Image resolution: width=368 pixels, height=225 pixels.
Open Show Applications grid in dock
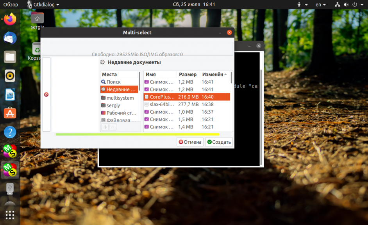pos(10,215)
